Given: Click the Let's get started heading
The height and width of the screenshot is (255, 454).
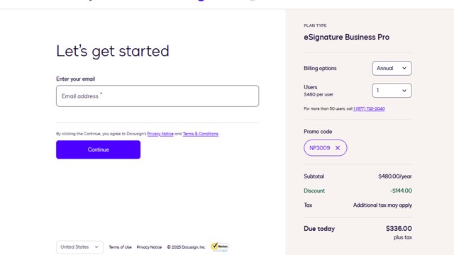Looking at the screenshot, I should pyautogui.click(x=113, y=51).
